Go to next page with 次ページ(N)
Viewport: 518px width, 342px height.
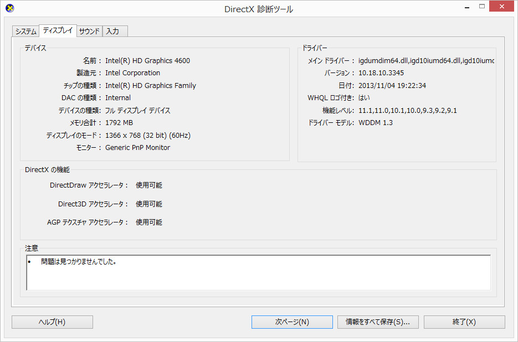292,322
